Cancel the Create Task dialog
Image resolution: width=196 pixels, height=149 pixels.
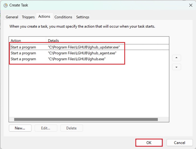tap(179, 143)
